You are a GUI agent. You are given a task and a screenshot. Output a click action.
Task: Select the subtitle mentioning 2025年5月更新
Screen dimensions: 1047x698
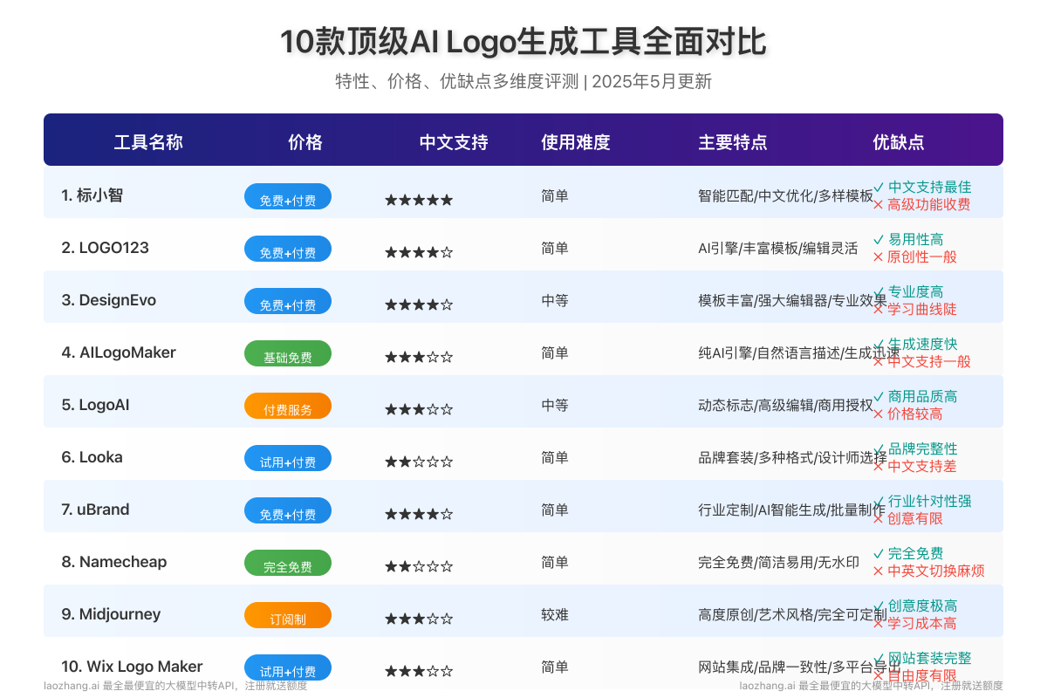pyautogui.click(x=523, y=82)
